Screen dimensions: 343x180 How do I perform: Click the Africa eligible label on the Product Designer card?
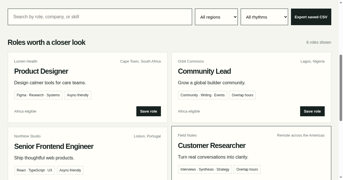25,111
